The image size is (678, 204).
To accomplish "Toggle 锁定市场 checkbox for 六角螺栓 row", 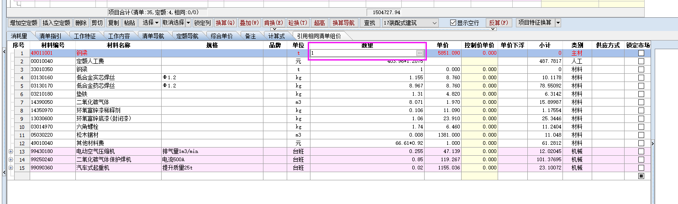I will [641, 127].
